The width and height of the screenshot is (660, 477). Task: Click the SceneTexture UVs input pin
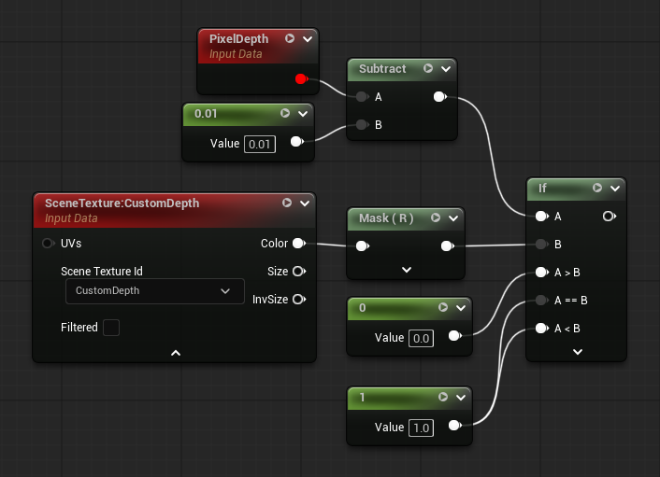[49, 244]
